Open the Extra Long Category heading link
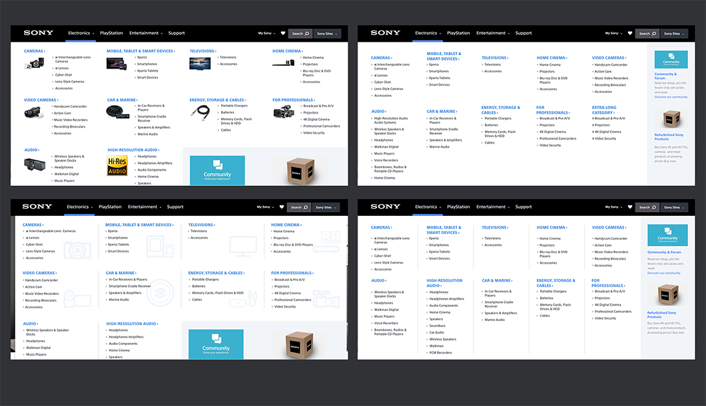The height and width of the screenshot is (406, 706). [604, 110]
